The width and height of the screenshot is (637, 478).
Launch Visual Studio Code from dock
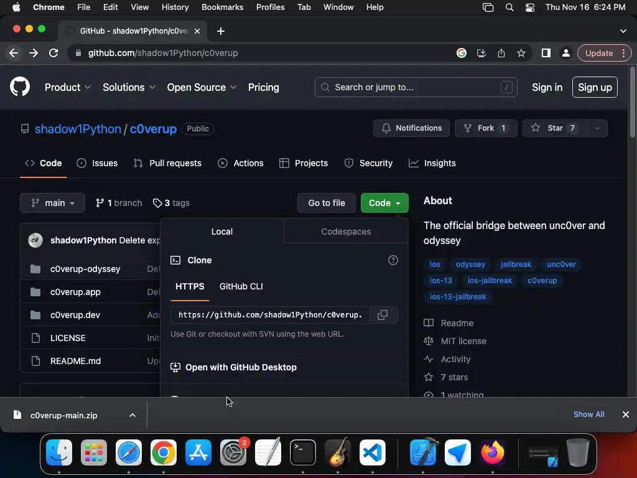[373, 452]
